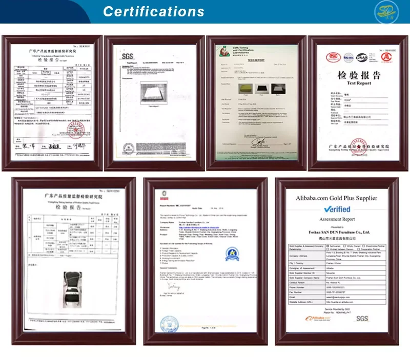Check the Shareholder/Partner checkbox
This screenshot has height=357, width=410.
tap(362, 245)
